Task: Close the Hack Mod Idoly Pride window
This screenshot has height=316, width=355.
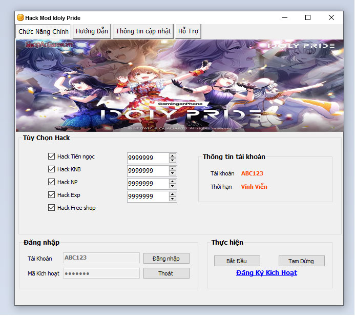Action: tap(331, 17)
